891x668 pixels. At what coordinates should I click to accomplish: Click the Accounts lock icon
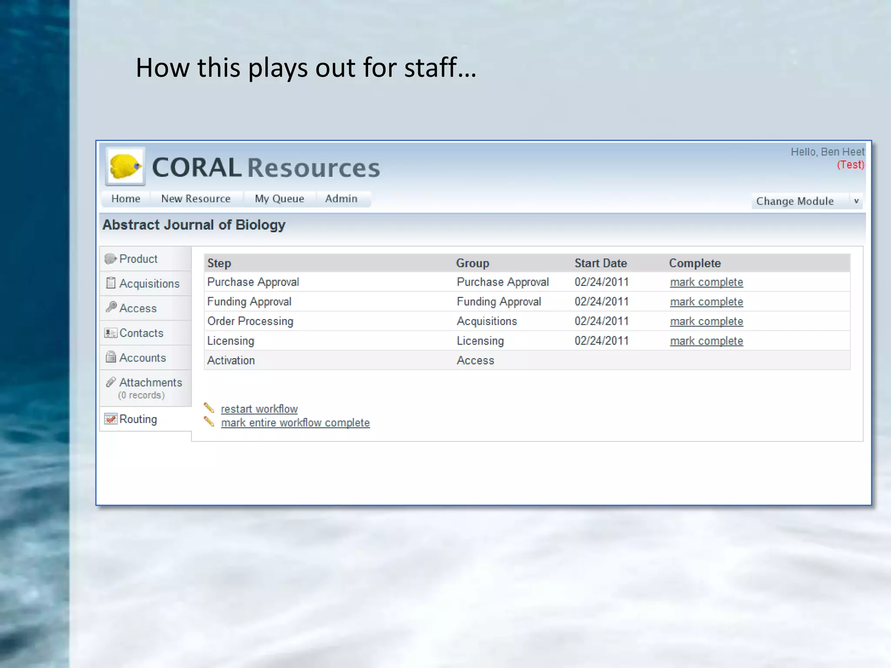[x=111, y=357]
